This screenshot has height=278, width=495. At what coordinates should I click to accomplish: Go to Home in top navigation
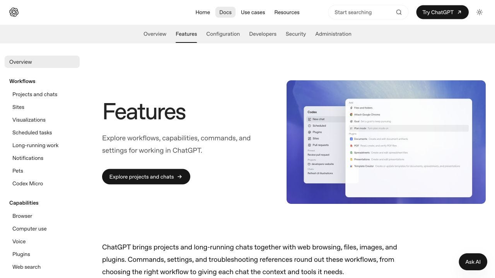[x=203, y=12]
